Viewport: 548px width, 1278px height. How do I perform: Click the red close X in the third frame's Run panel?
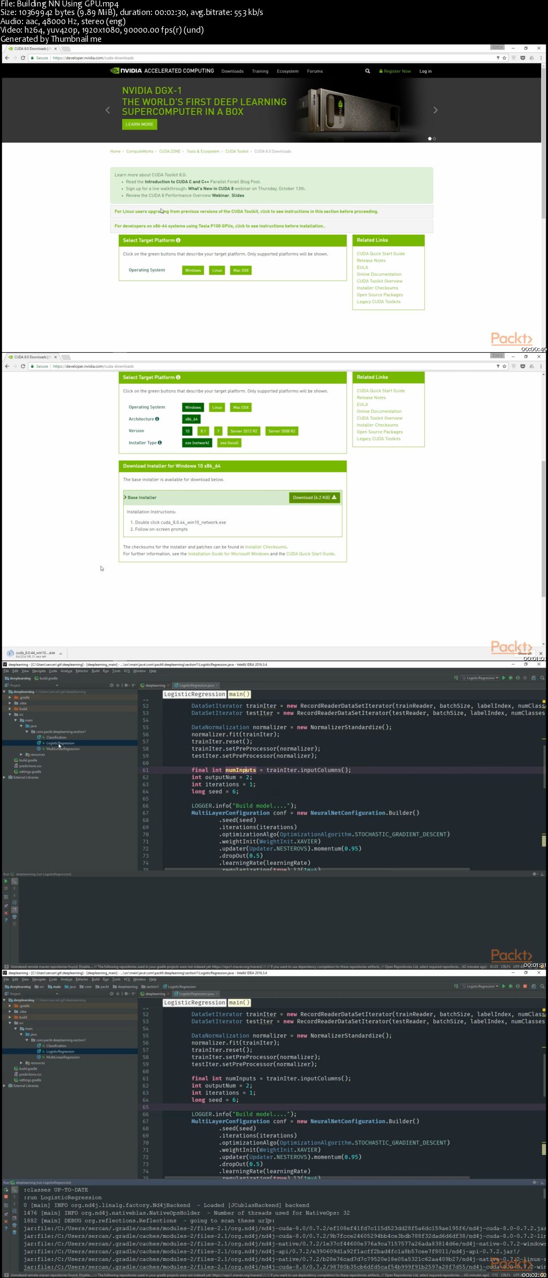point(6,913)
